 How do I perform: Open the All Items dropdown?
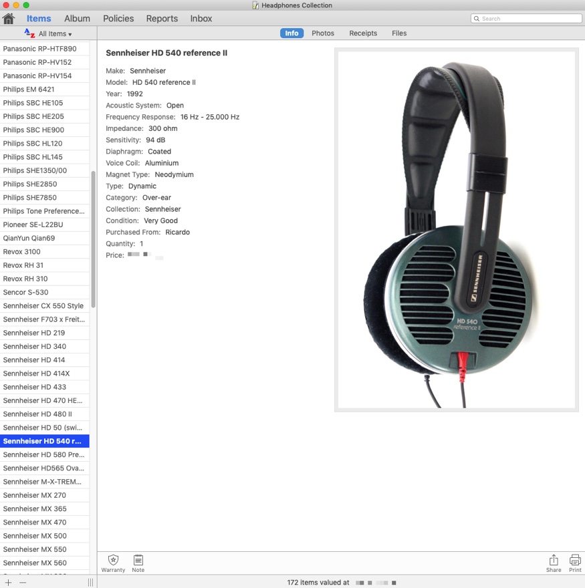55,34
